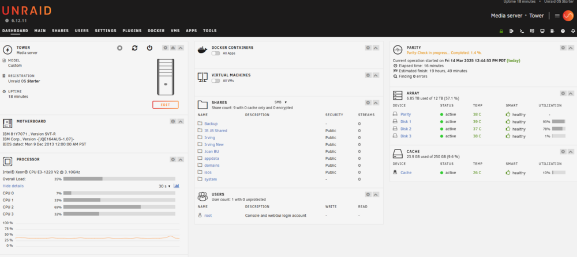Click the Unraid Connect orange avatar
The width and height of the screenshot is (577, 257).
568,16
